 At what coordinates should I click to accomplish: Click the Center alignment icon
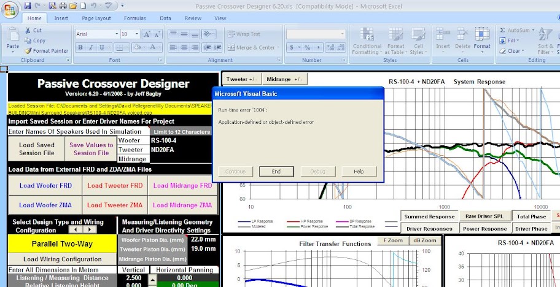click(x=184, y=47)
